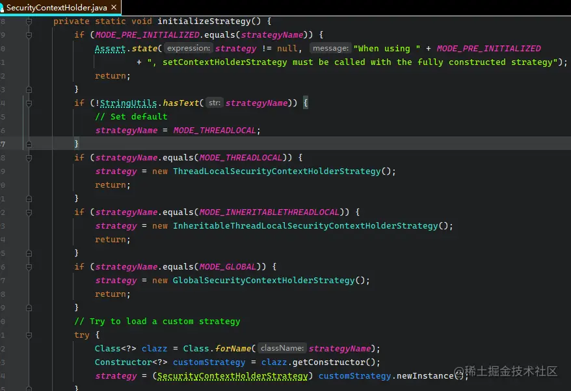Click MODE_THREADLOCAL inside the equals call
Viewport: 571px width, 391px height.
(x=241, y=157)
